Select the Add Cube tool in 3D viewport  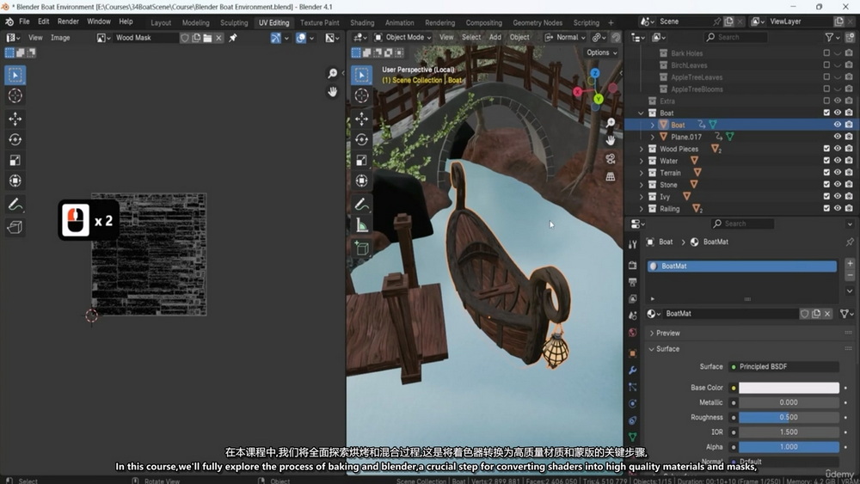(x=361, y=248)
